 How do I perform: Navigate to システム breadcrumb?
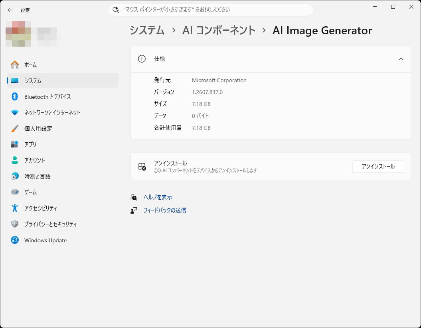tap(147, 30)
